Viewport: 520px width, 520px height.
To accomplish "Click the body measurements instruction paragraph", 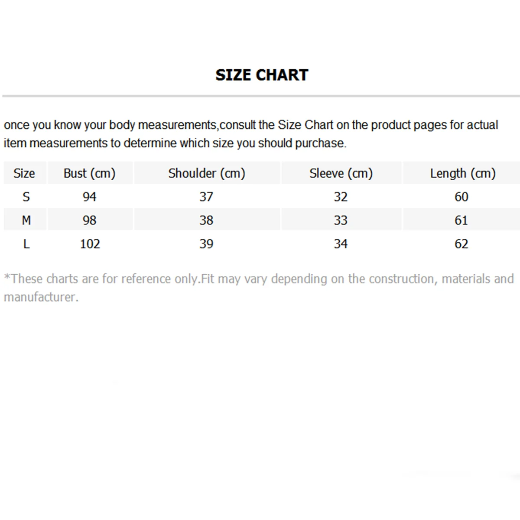I will tap(251, 134).
